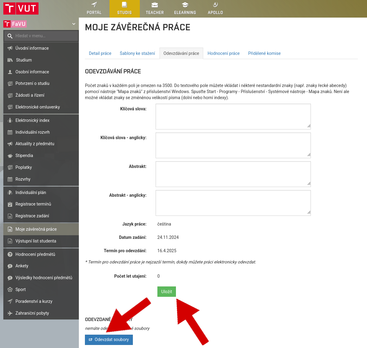Click into Klíčová slova - anglicky text area
The width and height of the screenshot is (367, 348).
(233, 145)
